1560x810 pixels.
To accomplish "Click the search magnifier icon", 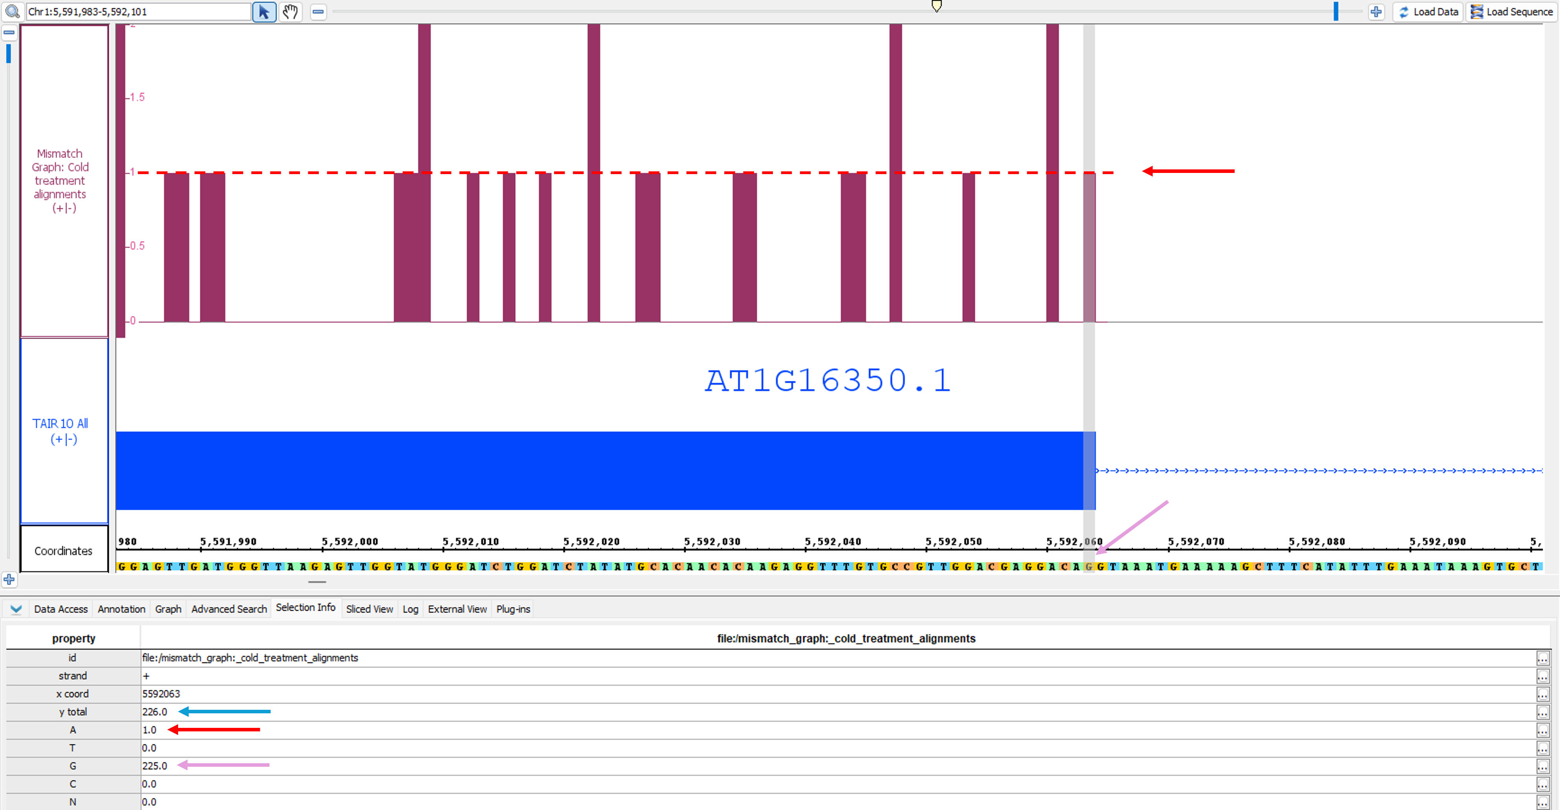I will (x=11, y=11).
